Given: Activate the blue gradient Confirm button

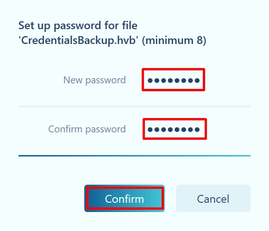Looking at the screenshot, I should (x=125, y=199).
